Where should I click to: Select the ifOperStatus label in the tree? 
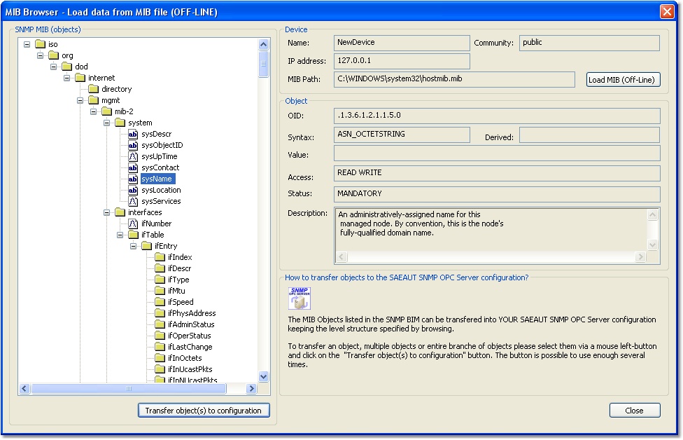(190, 336)
